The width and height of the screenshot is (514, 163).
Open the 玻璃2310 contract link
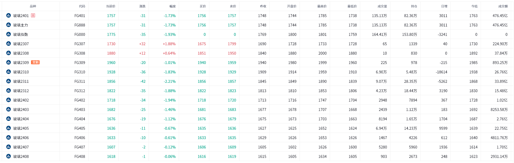point(21,72)
